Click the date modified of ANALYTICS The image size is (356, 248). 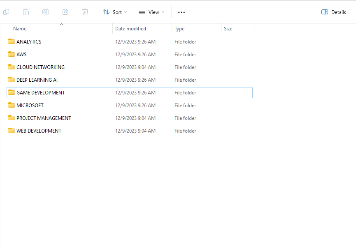(135, 41)
